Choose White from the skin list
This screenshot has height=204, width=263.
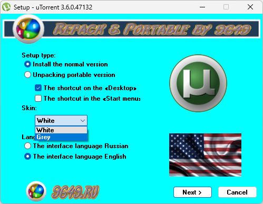(x=61, y=130)
